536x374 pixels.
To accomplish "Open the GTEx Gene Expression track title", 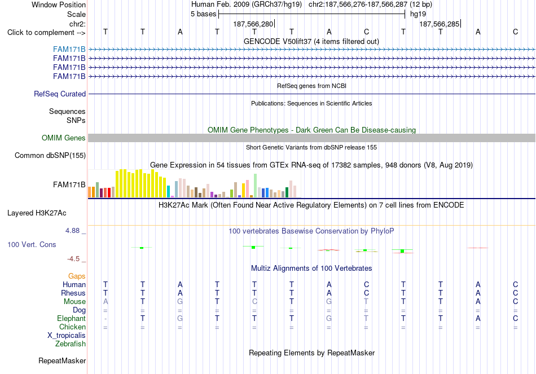I will (311, 165).
